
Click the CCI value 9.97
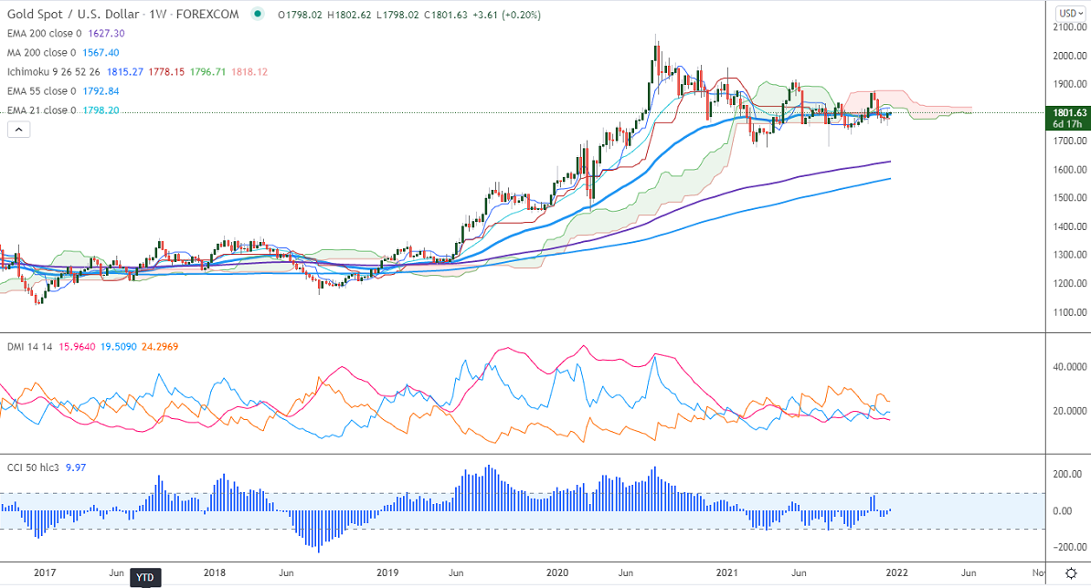click(x=76, y=467)
